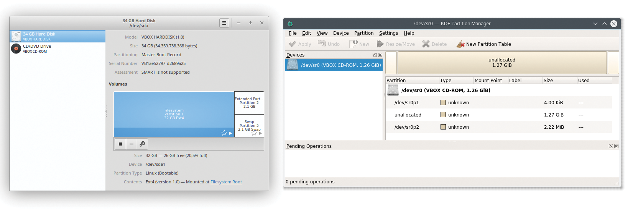The width and height of the screenshot is (633, 212).
Task: Open the Partition menu in Partition Manager
Action: [x=364, y=33]
